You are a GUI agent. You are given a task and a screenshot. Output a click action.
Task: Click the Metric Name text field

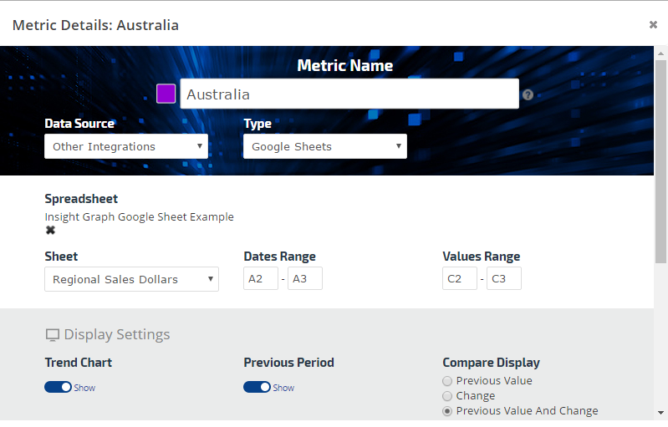[349, 94]
